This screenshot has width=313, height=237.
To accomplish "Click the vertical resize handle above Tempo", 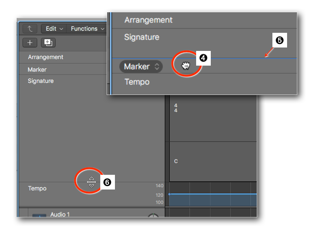I will [x=91, y=182].
